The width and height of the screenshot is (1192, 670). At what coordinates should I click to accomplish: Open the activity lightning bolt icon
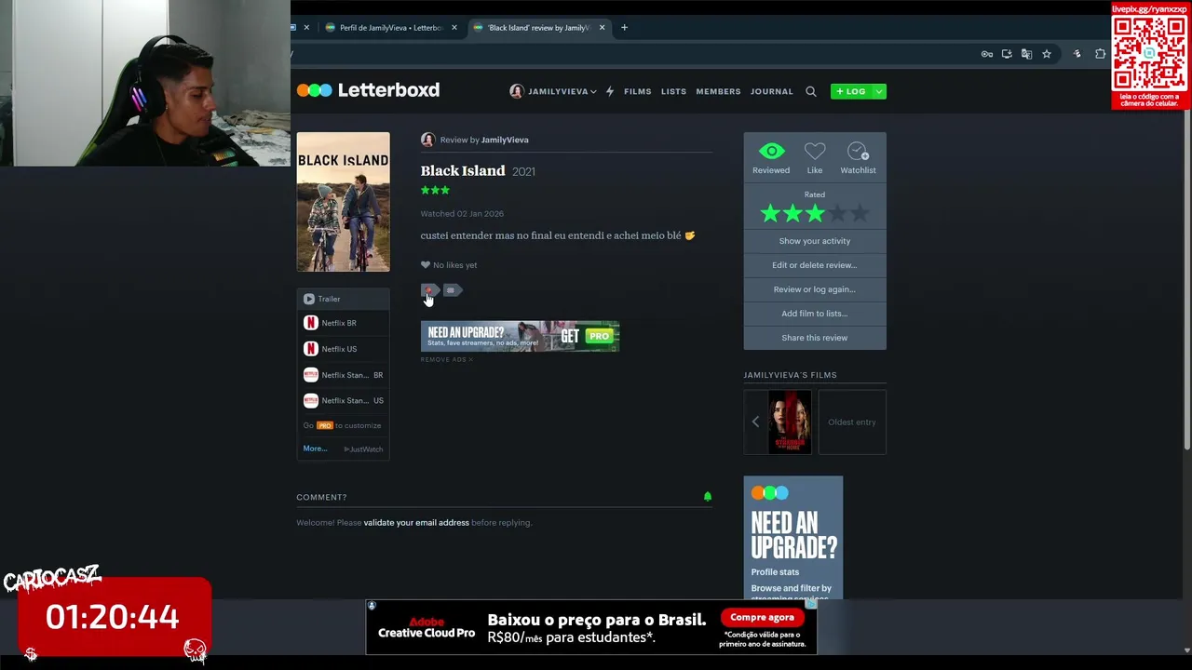click(609, 91)
